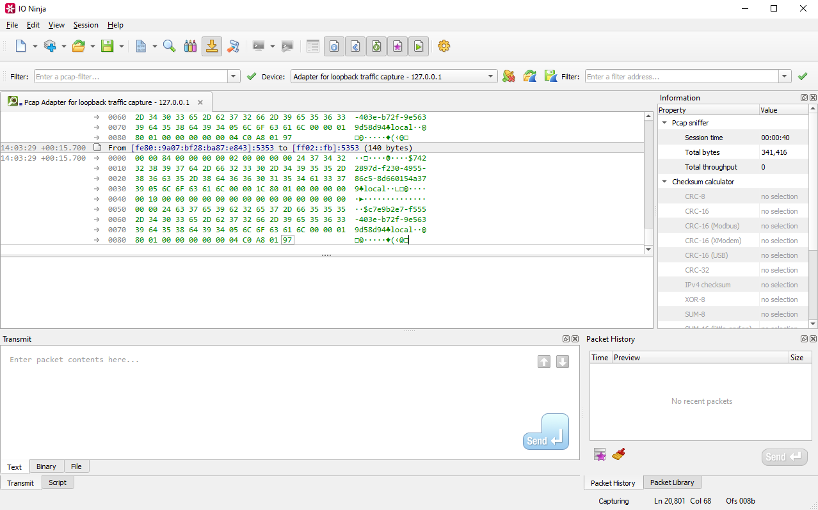Collapse the Pcap sniffer group

click(664, 123)
